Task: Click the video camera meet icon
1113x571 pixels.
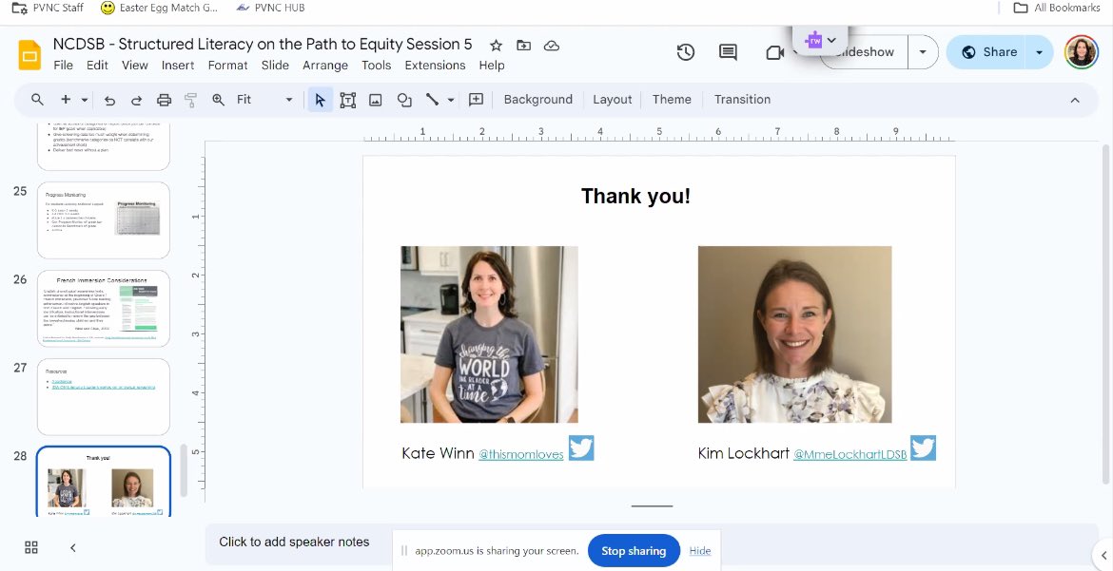Action: [774, 52]
